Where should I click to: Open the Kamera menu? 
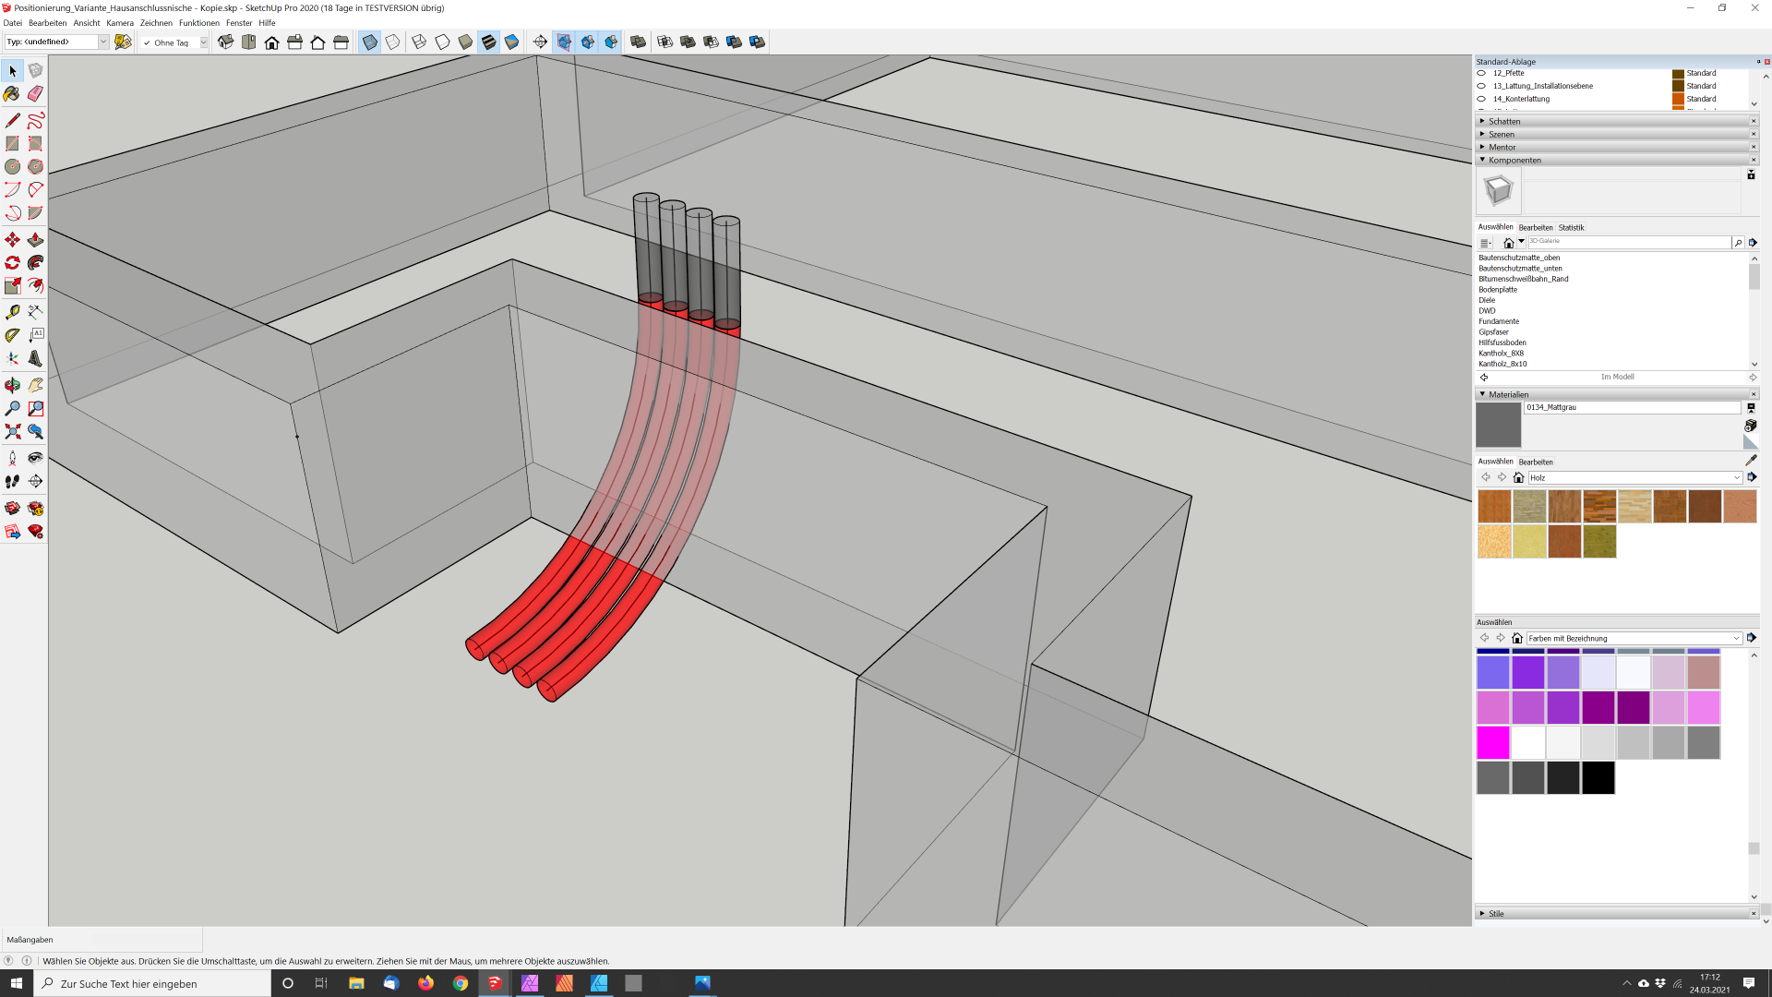tap(119, 23)
